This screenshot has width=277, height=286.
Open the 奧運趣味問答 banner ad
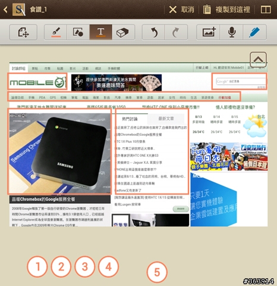tap(117, 83)
